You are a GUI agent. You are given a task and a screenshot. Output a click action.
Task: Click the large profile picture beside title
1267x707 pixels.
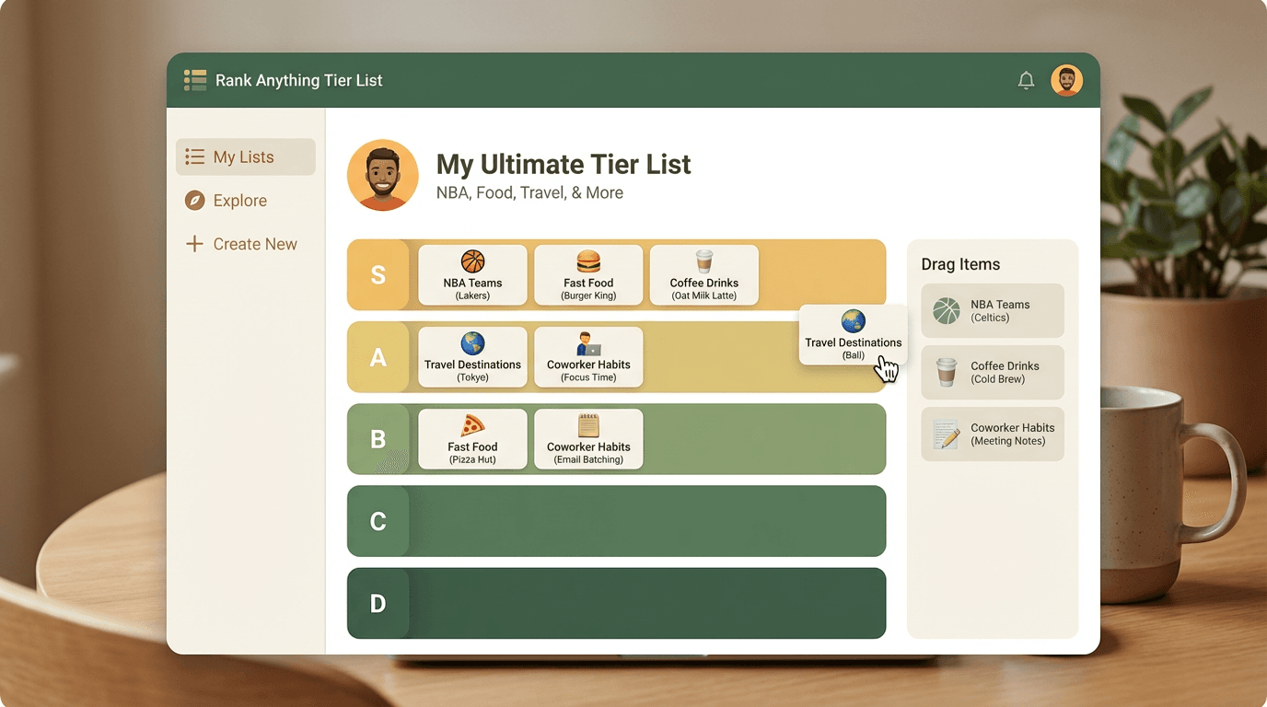point(383,175)
